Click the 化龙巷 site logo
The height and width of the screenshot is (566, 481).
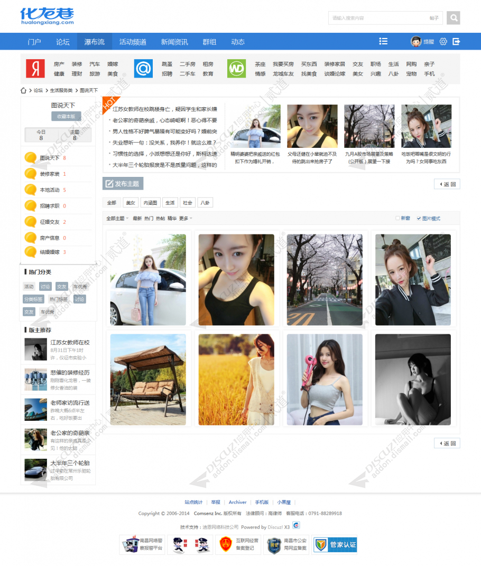click(x=47, y=16)
